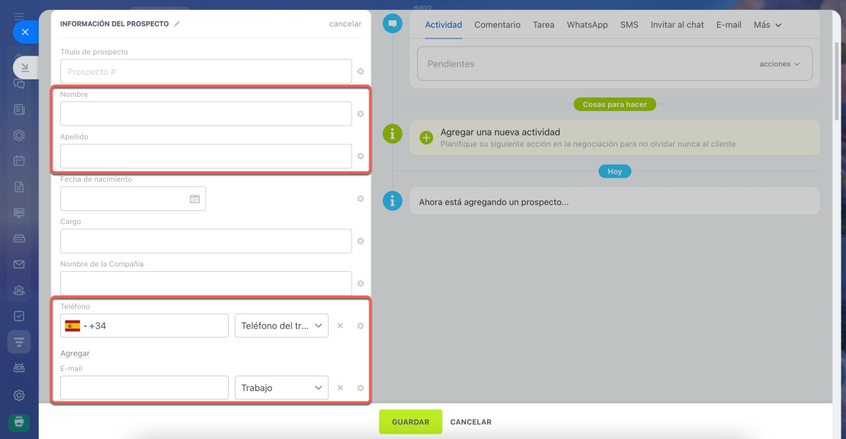Click Agregar link under Teléfono
Screen dimensions: 846x439
pos(75,353)
